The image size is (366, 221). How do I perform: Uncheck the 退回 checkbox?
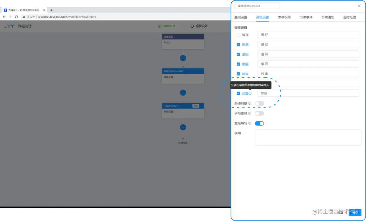tap(238, 54)
